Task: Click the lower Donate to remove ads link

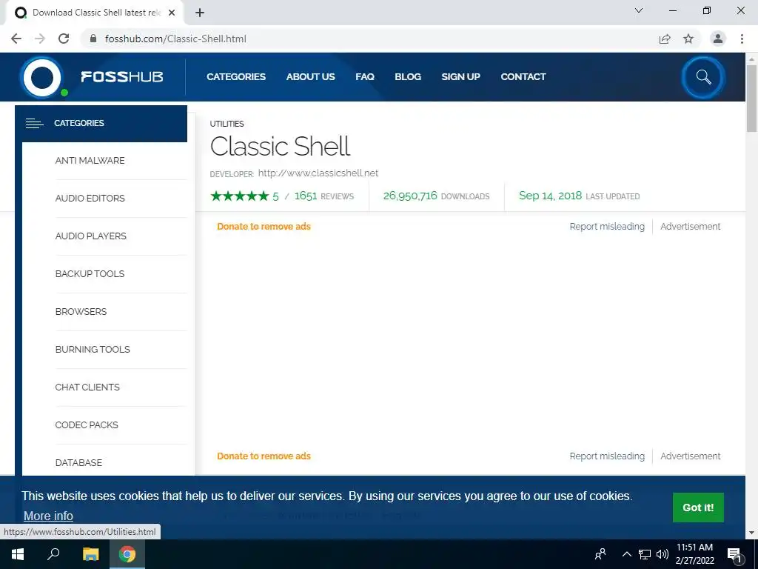Action: (264, 456)
